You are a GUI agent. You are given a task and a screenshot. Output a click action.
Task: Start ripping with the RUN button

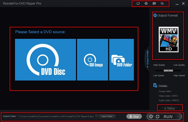click(164, 116)
